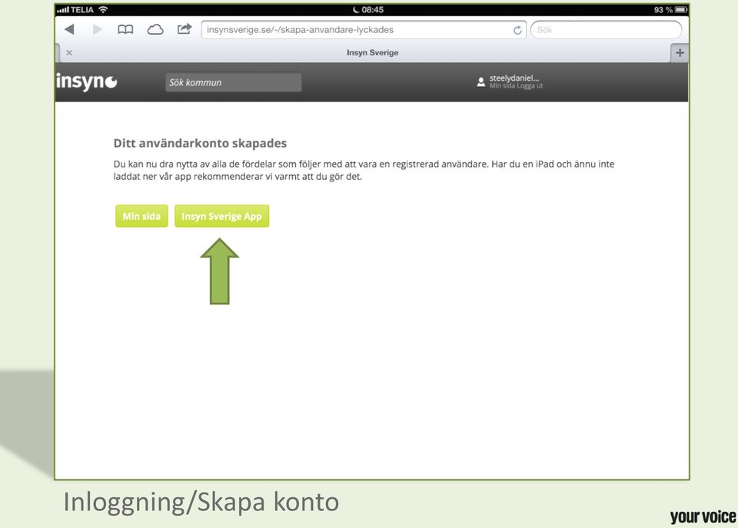The width and height of the screenshot is (738, 528).
Task: Close the Insyn Sverige tab
Action: [x=69, y=53]
